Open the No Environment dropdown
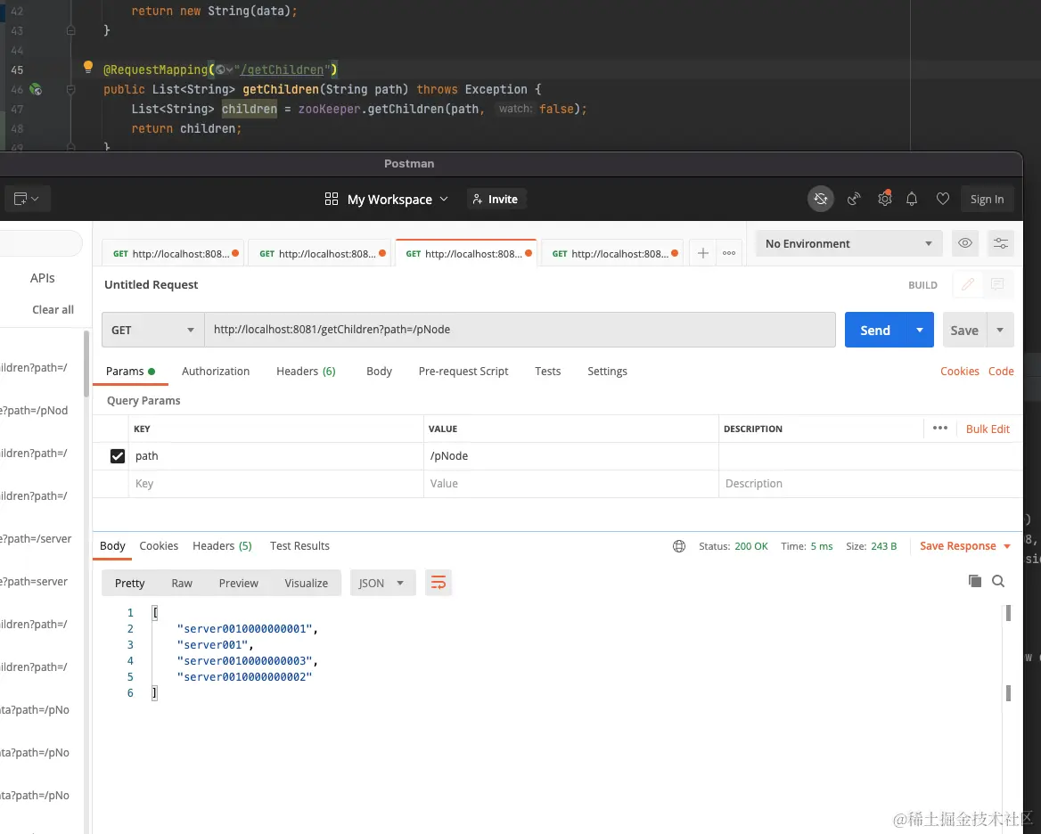 pyautogui.click(x=849, y=243)
